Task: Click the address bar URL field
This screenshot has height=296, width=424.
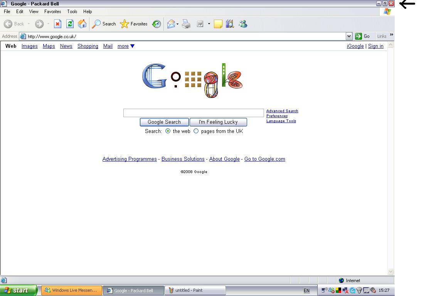Action: coord(186,36)
